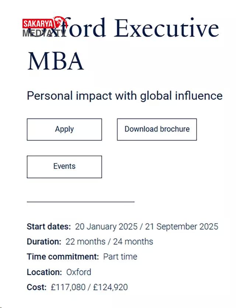This screenshot has height=308, width=236.
Task: Click the MEDYA TV watermark text
Action: click(44, 33)
